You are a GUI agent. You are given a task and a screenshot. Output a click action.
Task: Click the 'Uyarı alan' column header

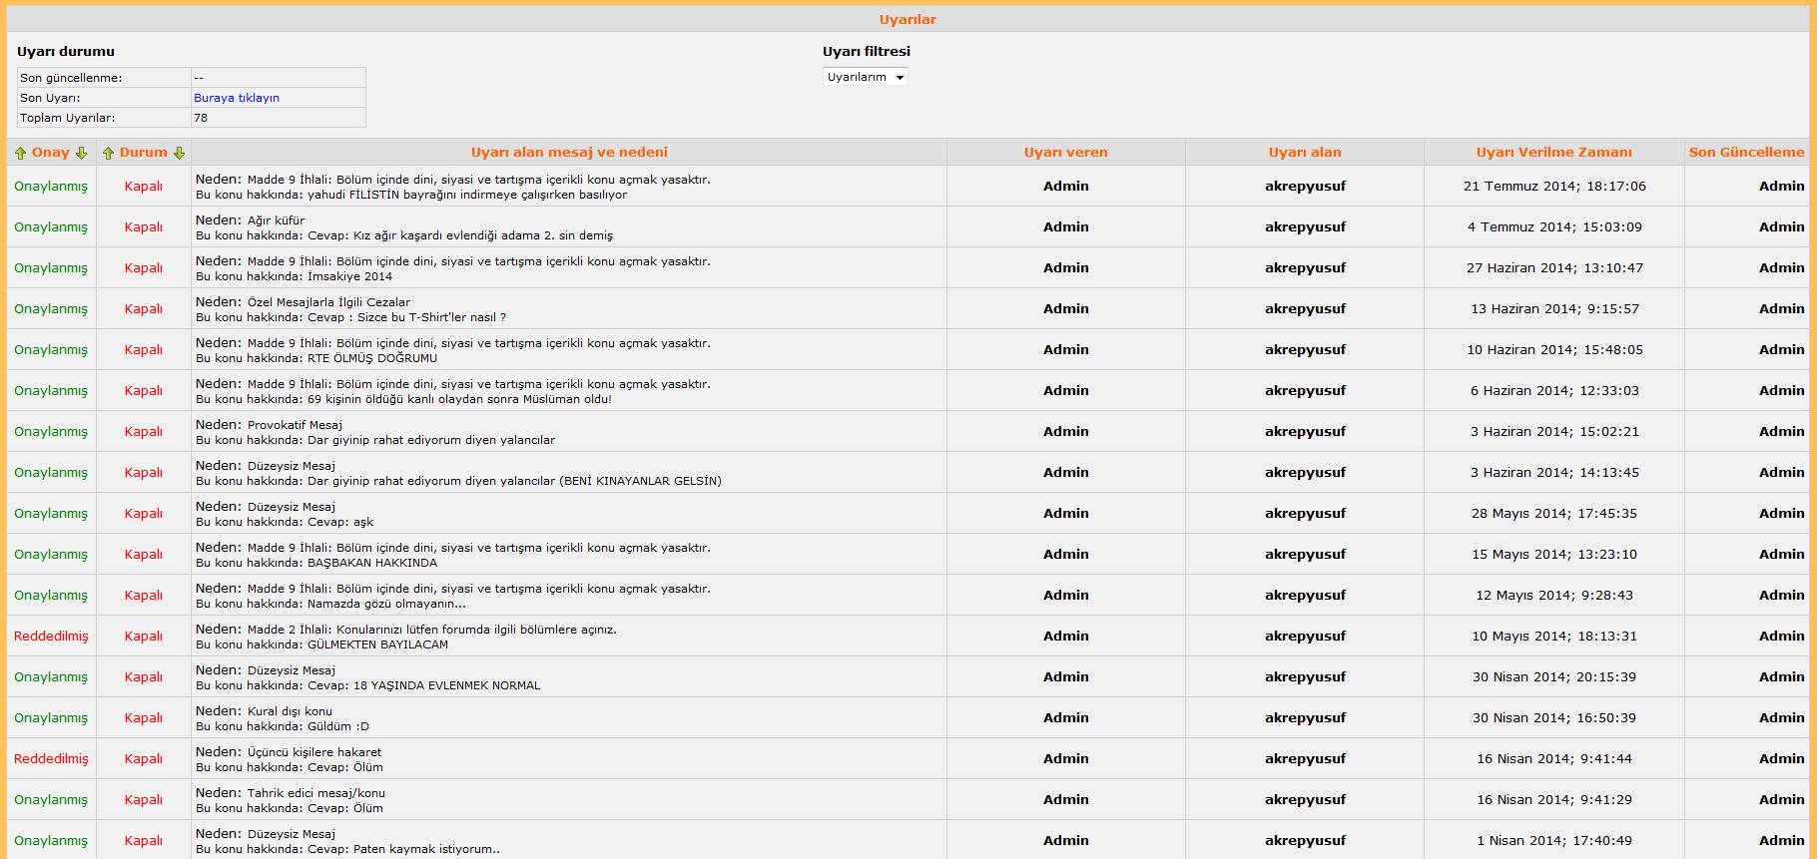coord(1305,153)
